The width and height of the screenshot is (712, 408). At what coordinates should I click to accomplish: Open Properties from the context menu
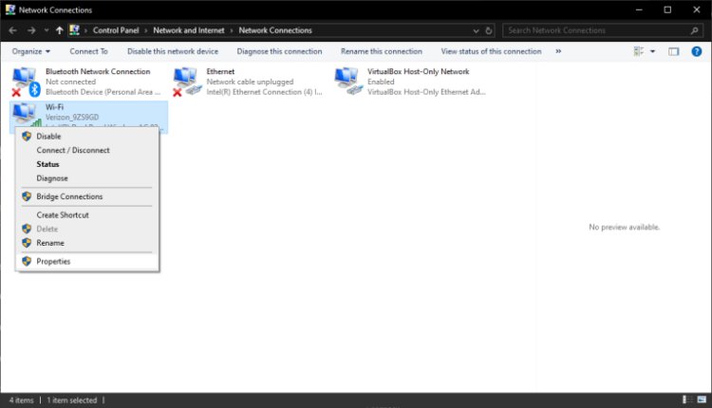53,261
